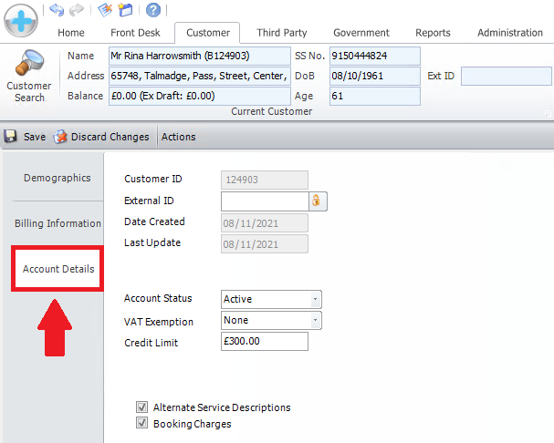554x443 pixels.
Task: Go to Billing Information section
Action: [x=57, y=223]
